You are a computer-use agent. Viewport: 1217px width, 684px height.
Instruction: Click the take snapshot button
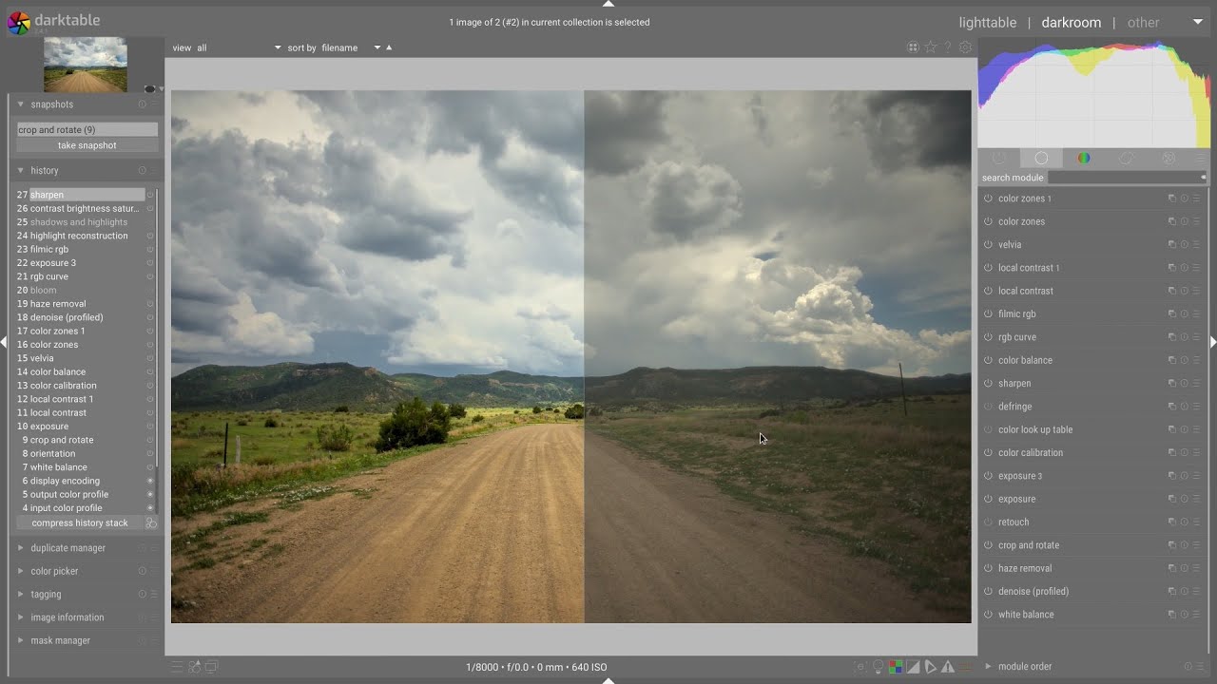(87, 145)
